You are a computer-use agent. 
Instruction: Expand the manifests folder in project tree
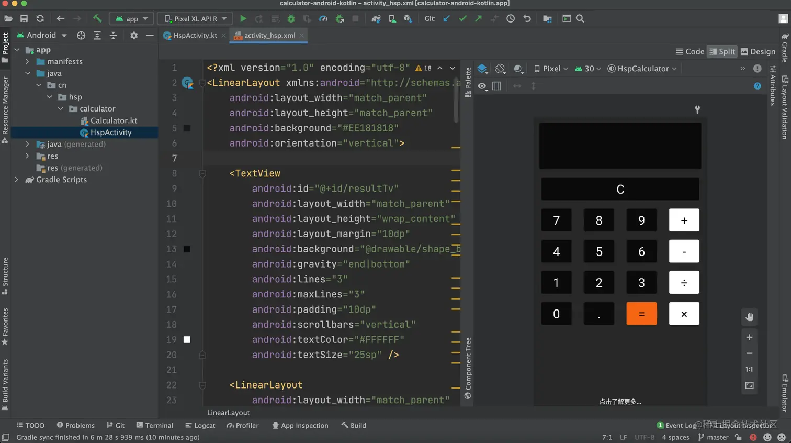(28, 61)
